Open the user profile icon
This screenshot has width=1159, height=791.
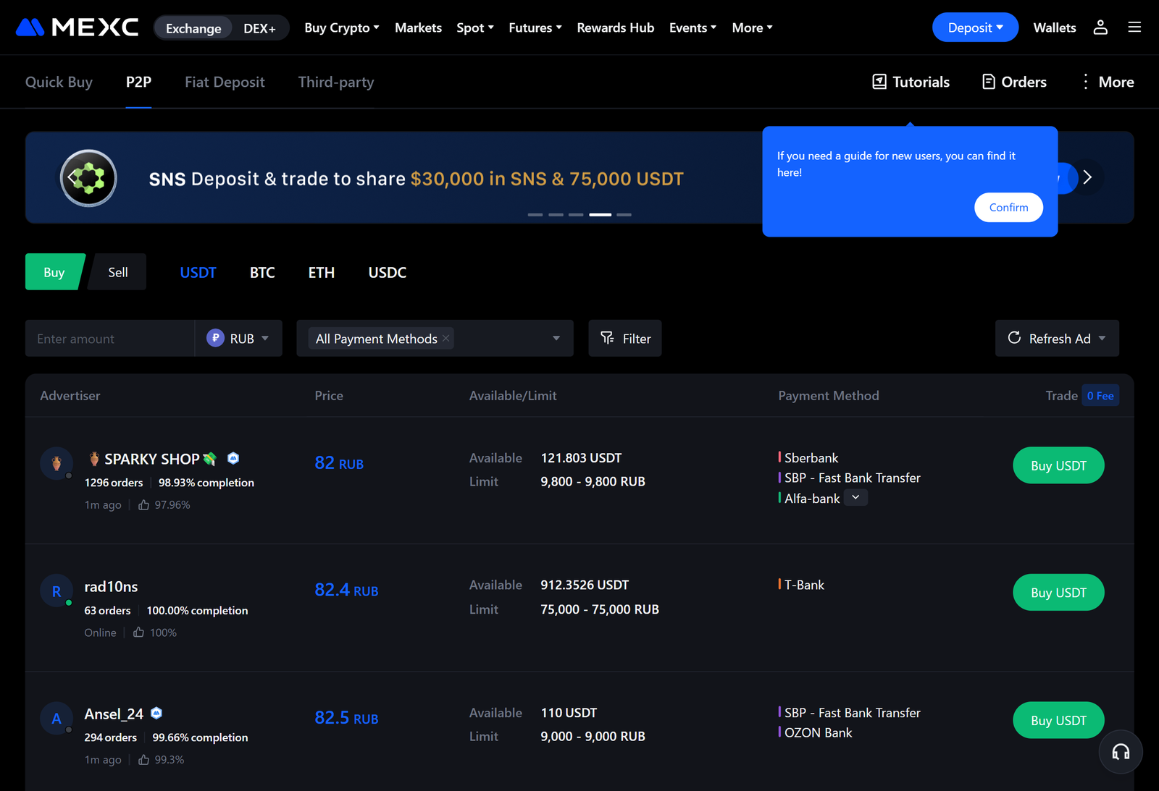pos(1100,28)
